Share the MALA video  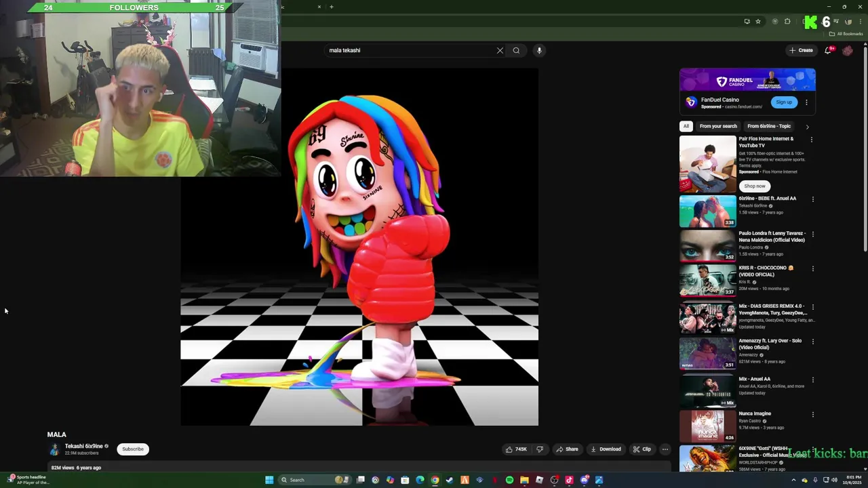pyautogui.click(x=567, y=449)
